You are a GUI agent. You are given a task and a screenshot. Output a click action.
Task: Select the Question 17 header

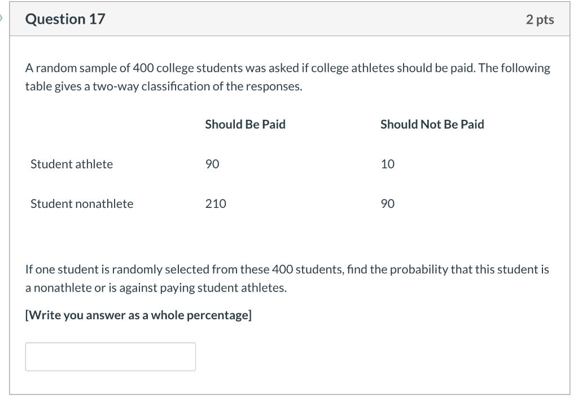64,19
